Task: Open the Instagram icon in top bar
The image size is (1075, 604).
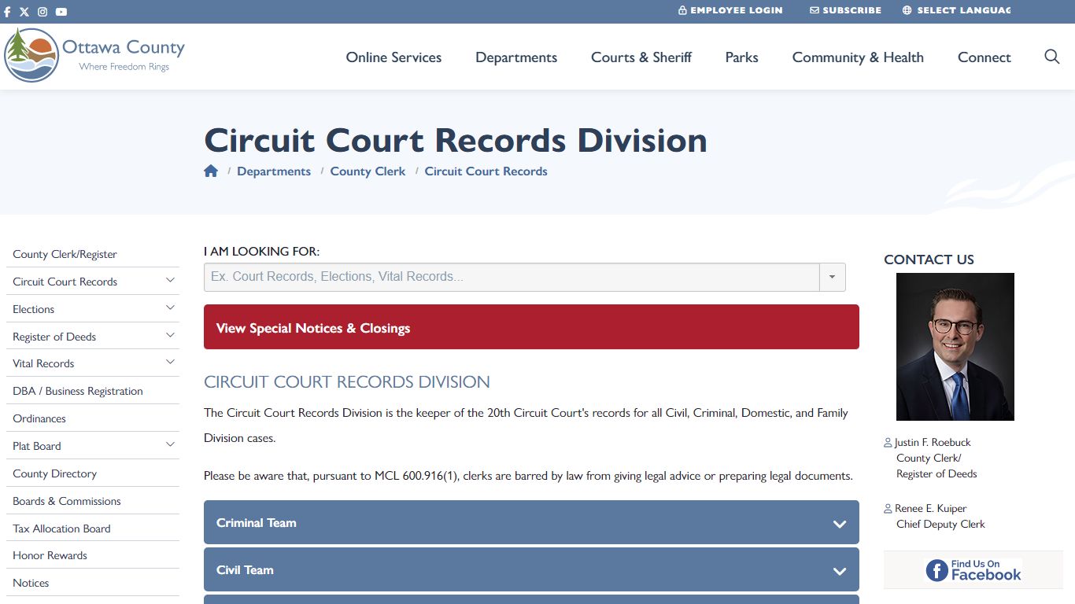Action: click(x=42, y=12)
